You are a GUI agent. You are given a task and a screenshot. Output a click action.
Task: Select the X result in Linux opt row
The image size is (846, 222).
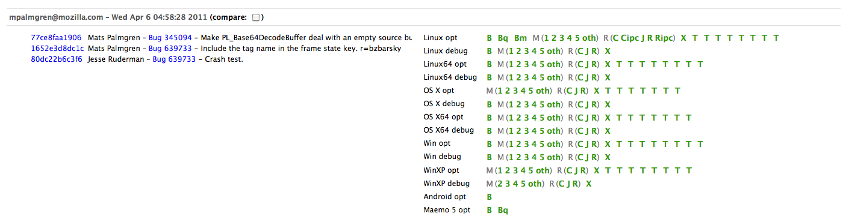pyautogui.click(x=683, y=38)
